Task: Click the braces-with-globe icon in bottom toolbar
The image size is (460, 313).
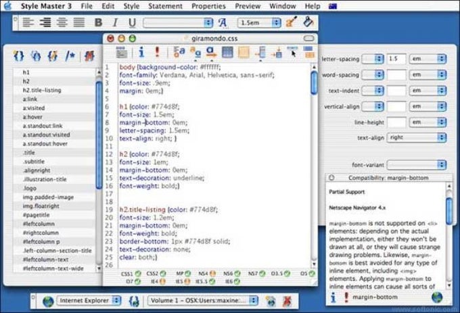Action: point(134,301)
